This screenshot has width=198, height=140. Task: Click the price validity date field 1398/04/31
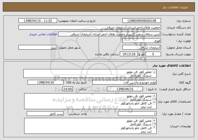pos(125,89)
